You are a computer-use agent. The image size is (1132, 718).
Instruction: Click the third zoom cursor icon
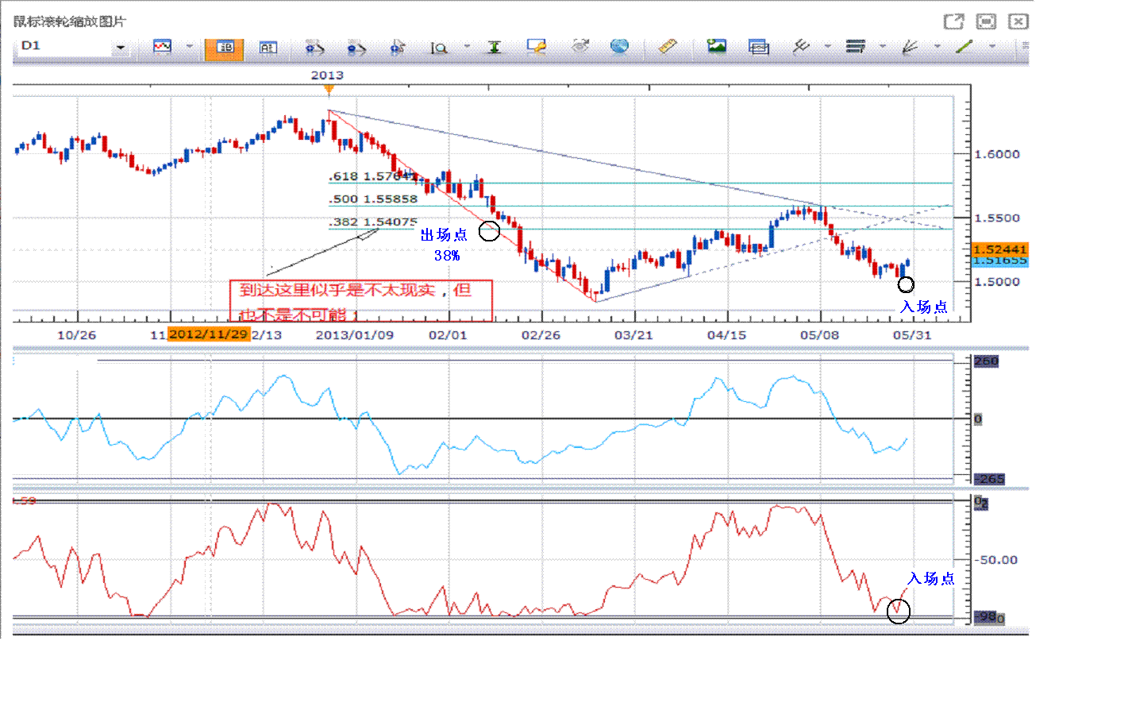click(x=398, y=48)
